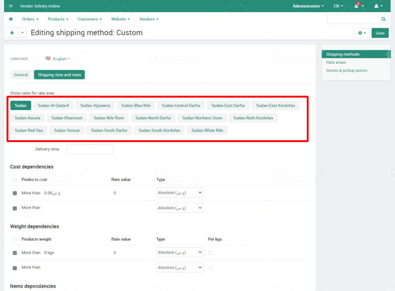Open the Products menu
The height and width of the screenshot is (291, 395).
58,19
